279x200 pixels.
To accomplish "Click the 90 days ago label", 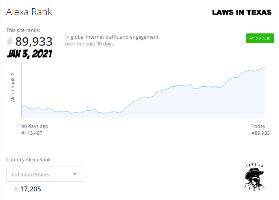I will tap(35, 126).
